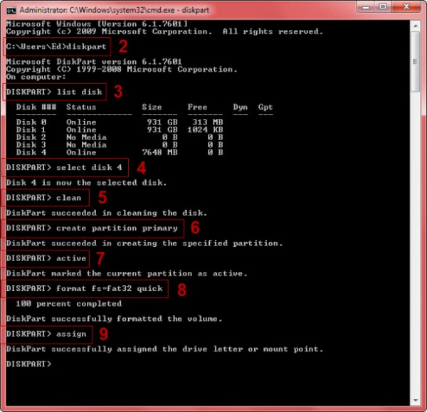Click the 'DISKPART> clean' command line
Image resolution: width=427 pixels, height=412 pixels.
click(x=44, y=198)
